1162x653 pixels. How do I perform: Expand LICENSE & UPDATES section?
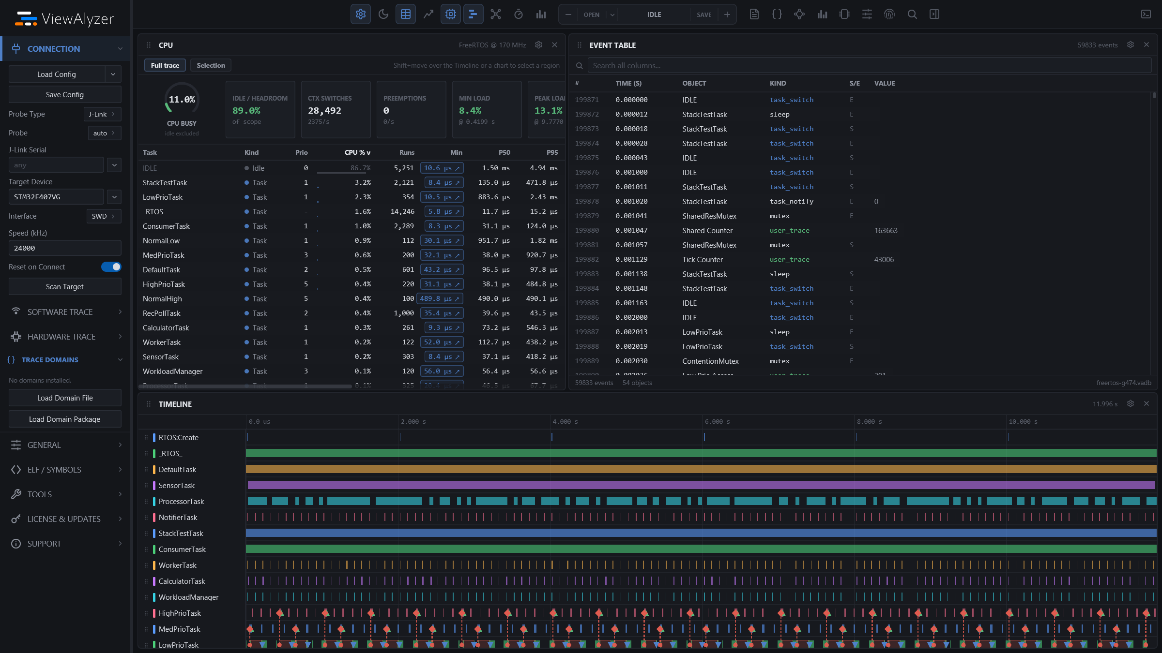pyautogui.click(x=66, y=519)
